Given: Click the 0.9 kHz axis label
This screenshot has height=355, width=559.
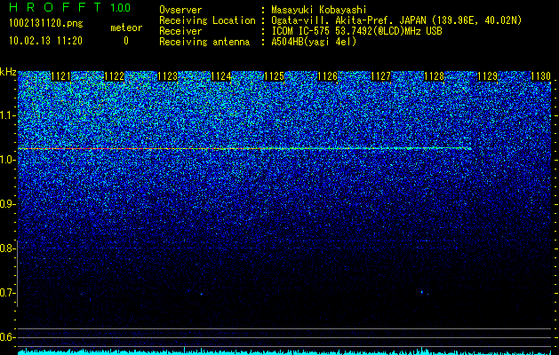Looking at the screenshot, I should click(x=6, y=204).
